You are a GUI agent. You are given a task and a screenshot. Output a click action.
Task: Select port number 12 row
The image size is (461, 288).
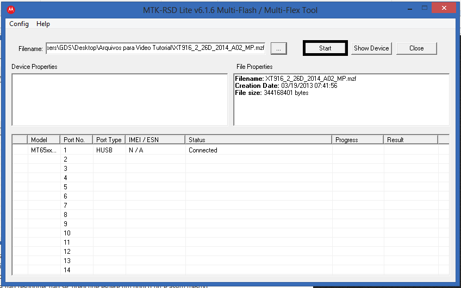(x=230, y=252)
